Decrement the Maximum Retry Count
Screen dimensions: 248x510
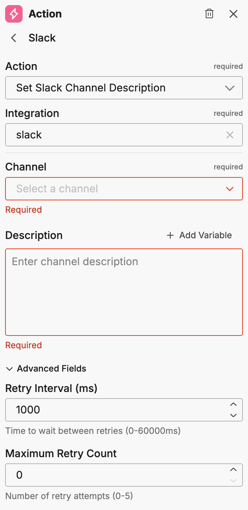(x=233, y=480)
